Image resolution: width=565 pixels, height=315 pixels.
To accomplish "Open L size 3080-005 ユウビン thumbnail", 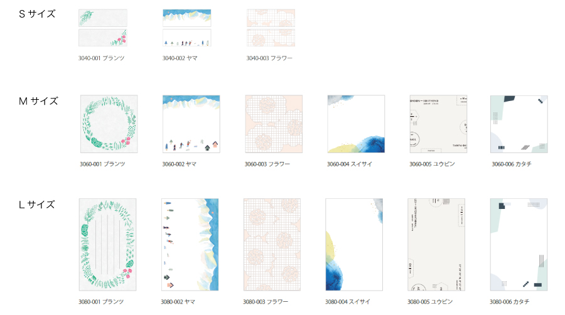I will (x=437, y=244).
